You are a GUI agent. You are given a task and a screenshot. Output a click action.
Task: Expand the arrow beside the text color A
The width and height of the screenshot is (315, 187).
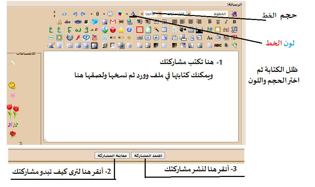point(127,14)
